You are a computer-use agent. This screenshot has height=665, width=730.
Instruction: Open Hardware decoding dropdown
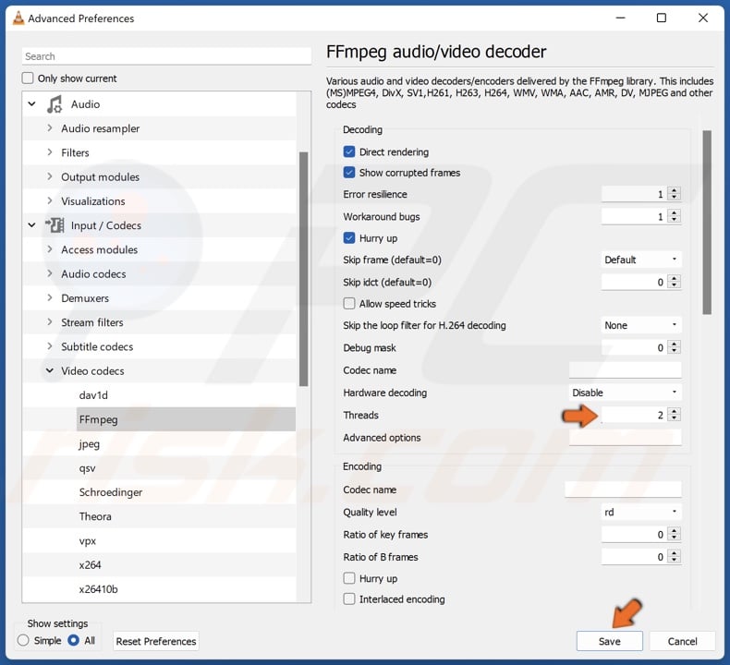pos(626,393)
